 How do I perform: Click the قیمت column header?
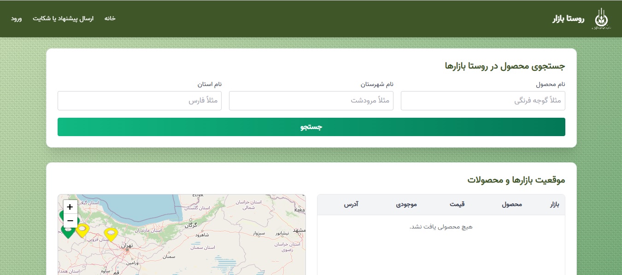457,205
